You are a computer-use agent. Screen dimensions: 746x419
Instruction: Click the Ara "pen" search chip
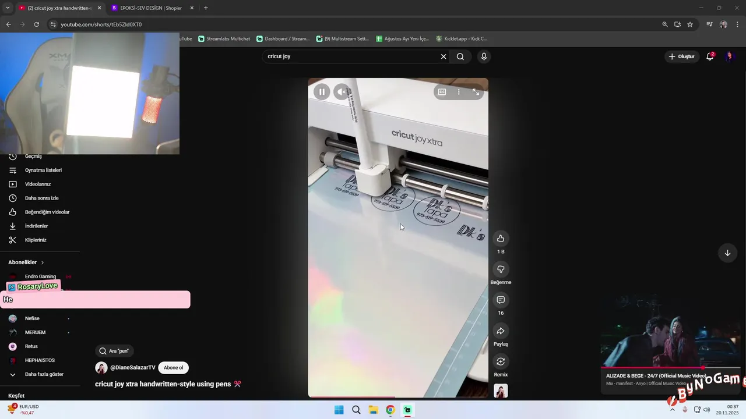114,351
